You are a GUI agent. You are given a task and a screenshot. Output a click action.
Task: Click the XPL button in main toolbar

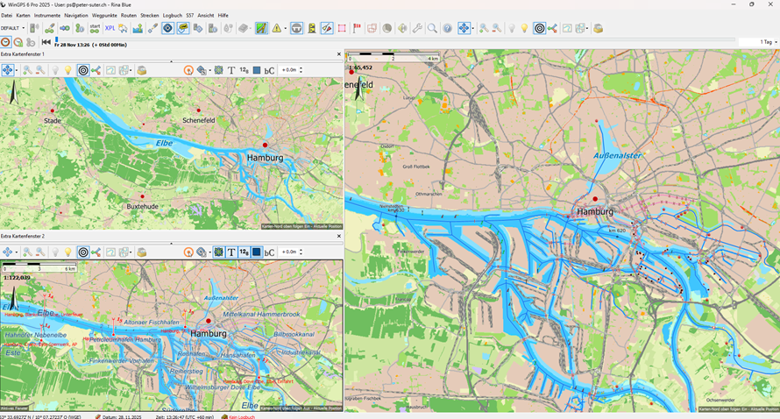click(x=110, y=28)
